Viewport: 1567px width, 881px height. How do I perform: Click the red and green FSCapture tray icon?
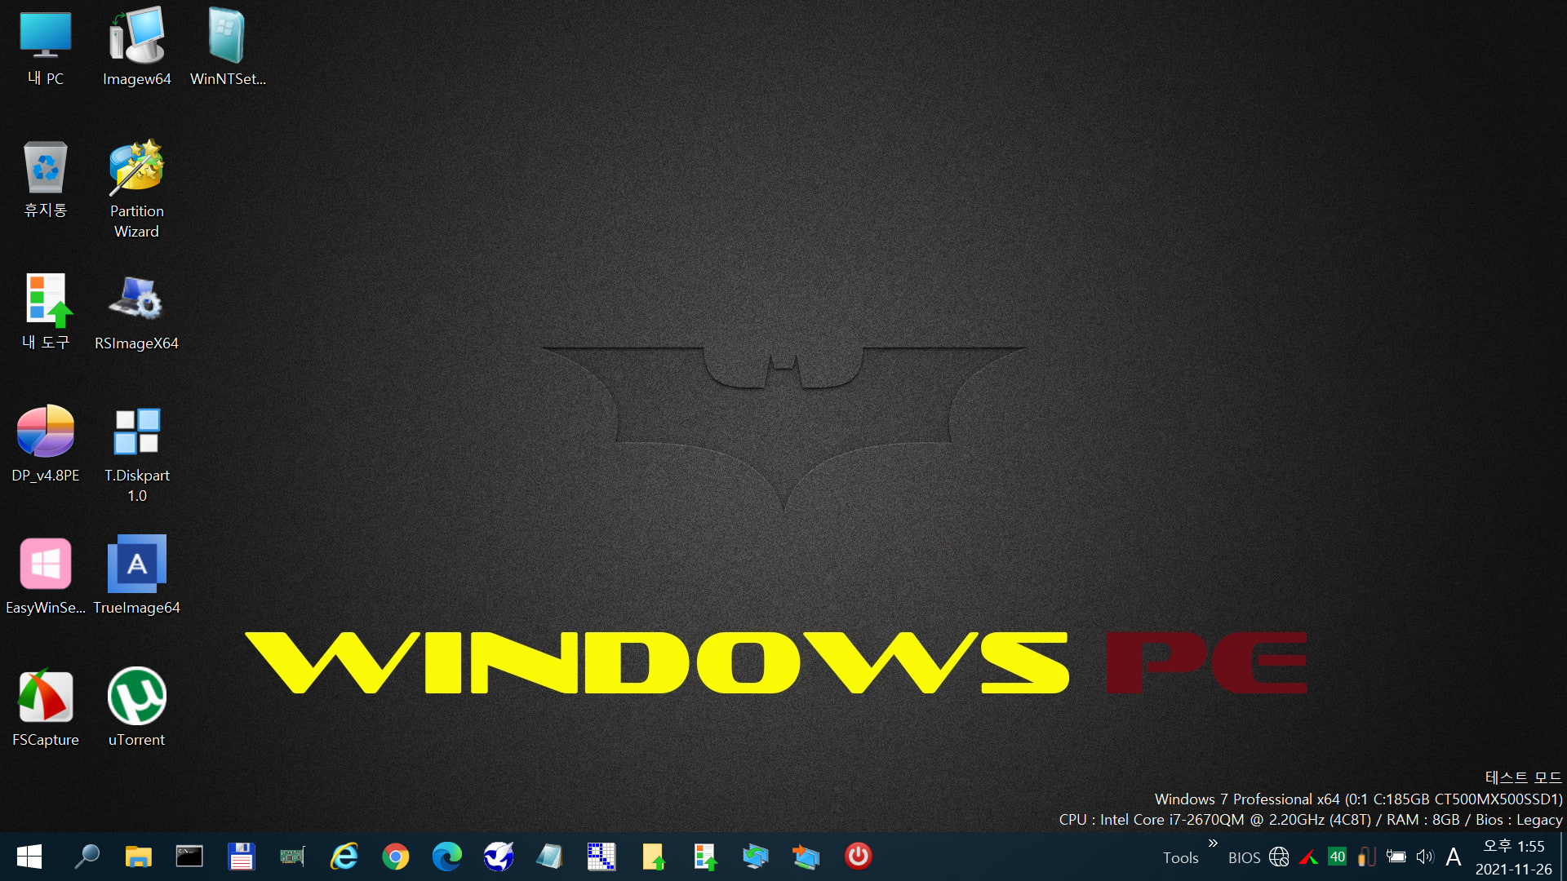1308,857
